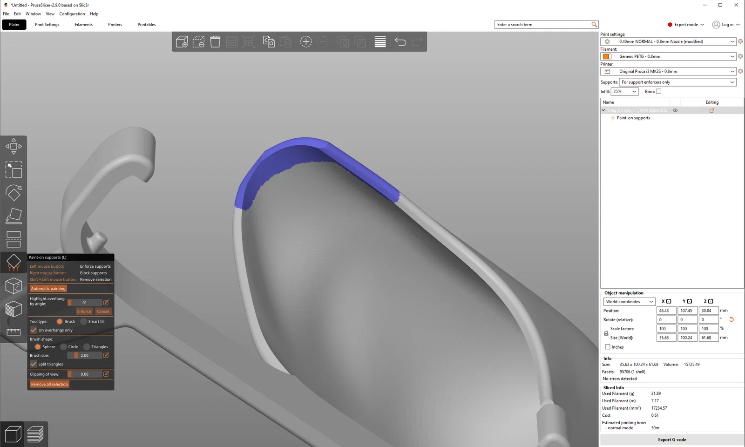Toggle the Paint-on supports tool icon
Screen dimensions: 745x447
(14, 262)
